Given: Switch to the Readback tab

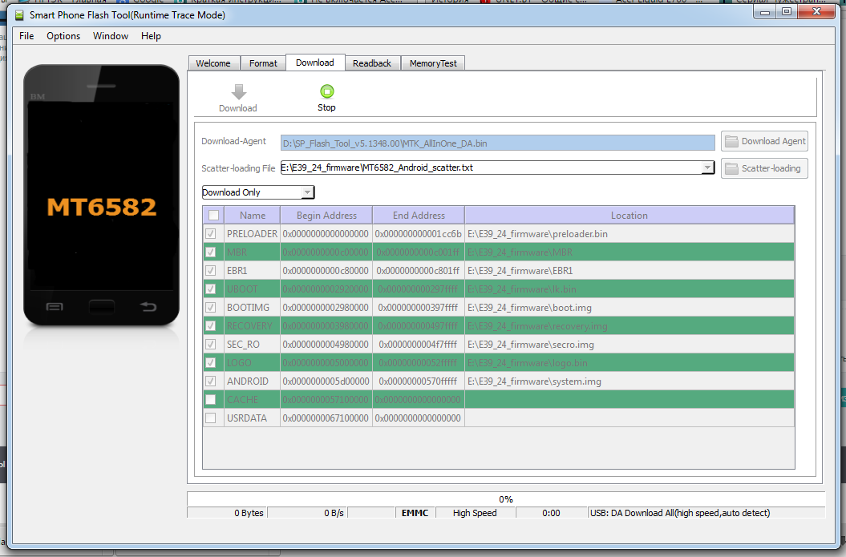Looking at the screenshot, I should tap(372, 63).
